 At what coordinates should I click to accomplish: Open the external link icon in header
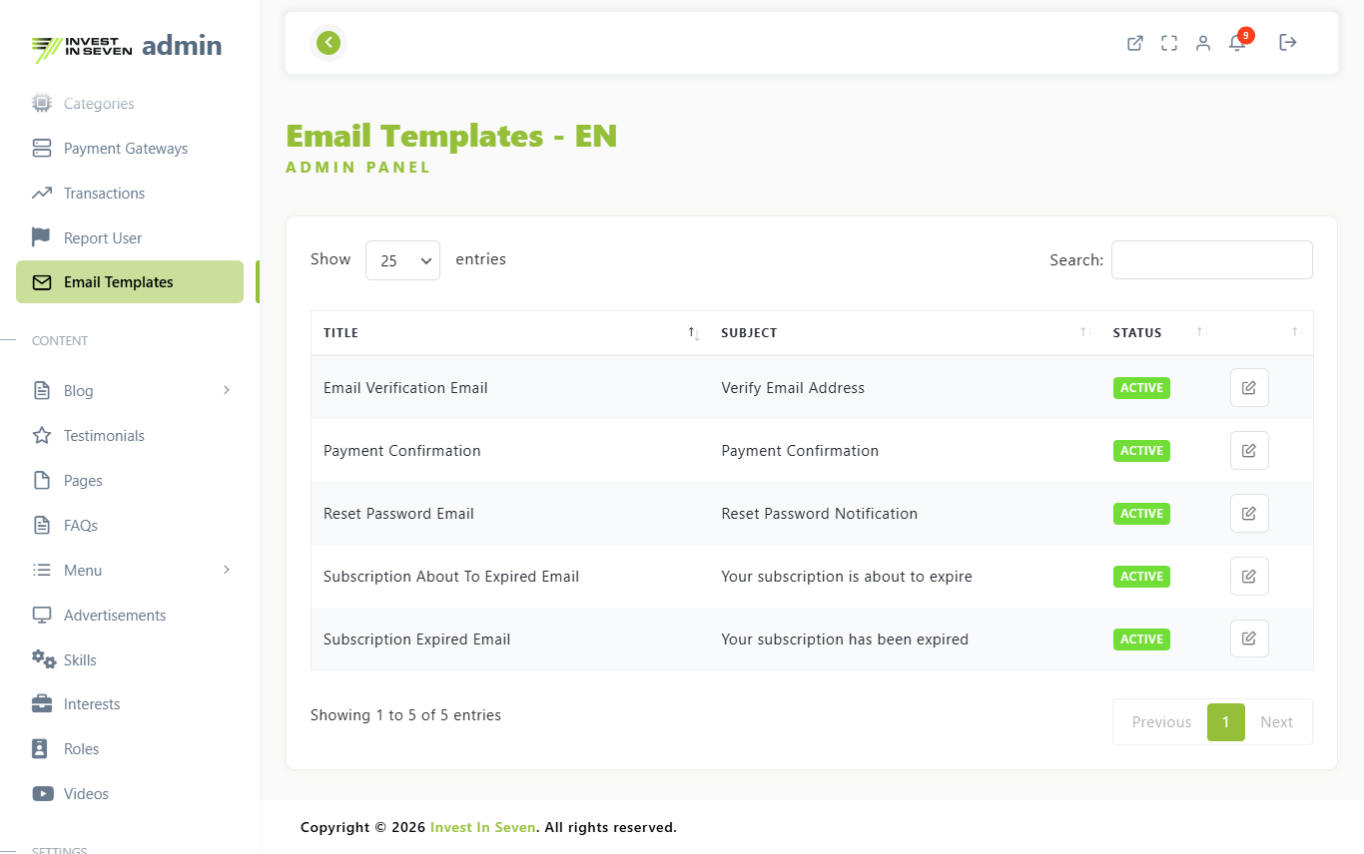click(x=1135, y=43)
